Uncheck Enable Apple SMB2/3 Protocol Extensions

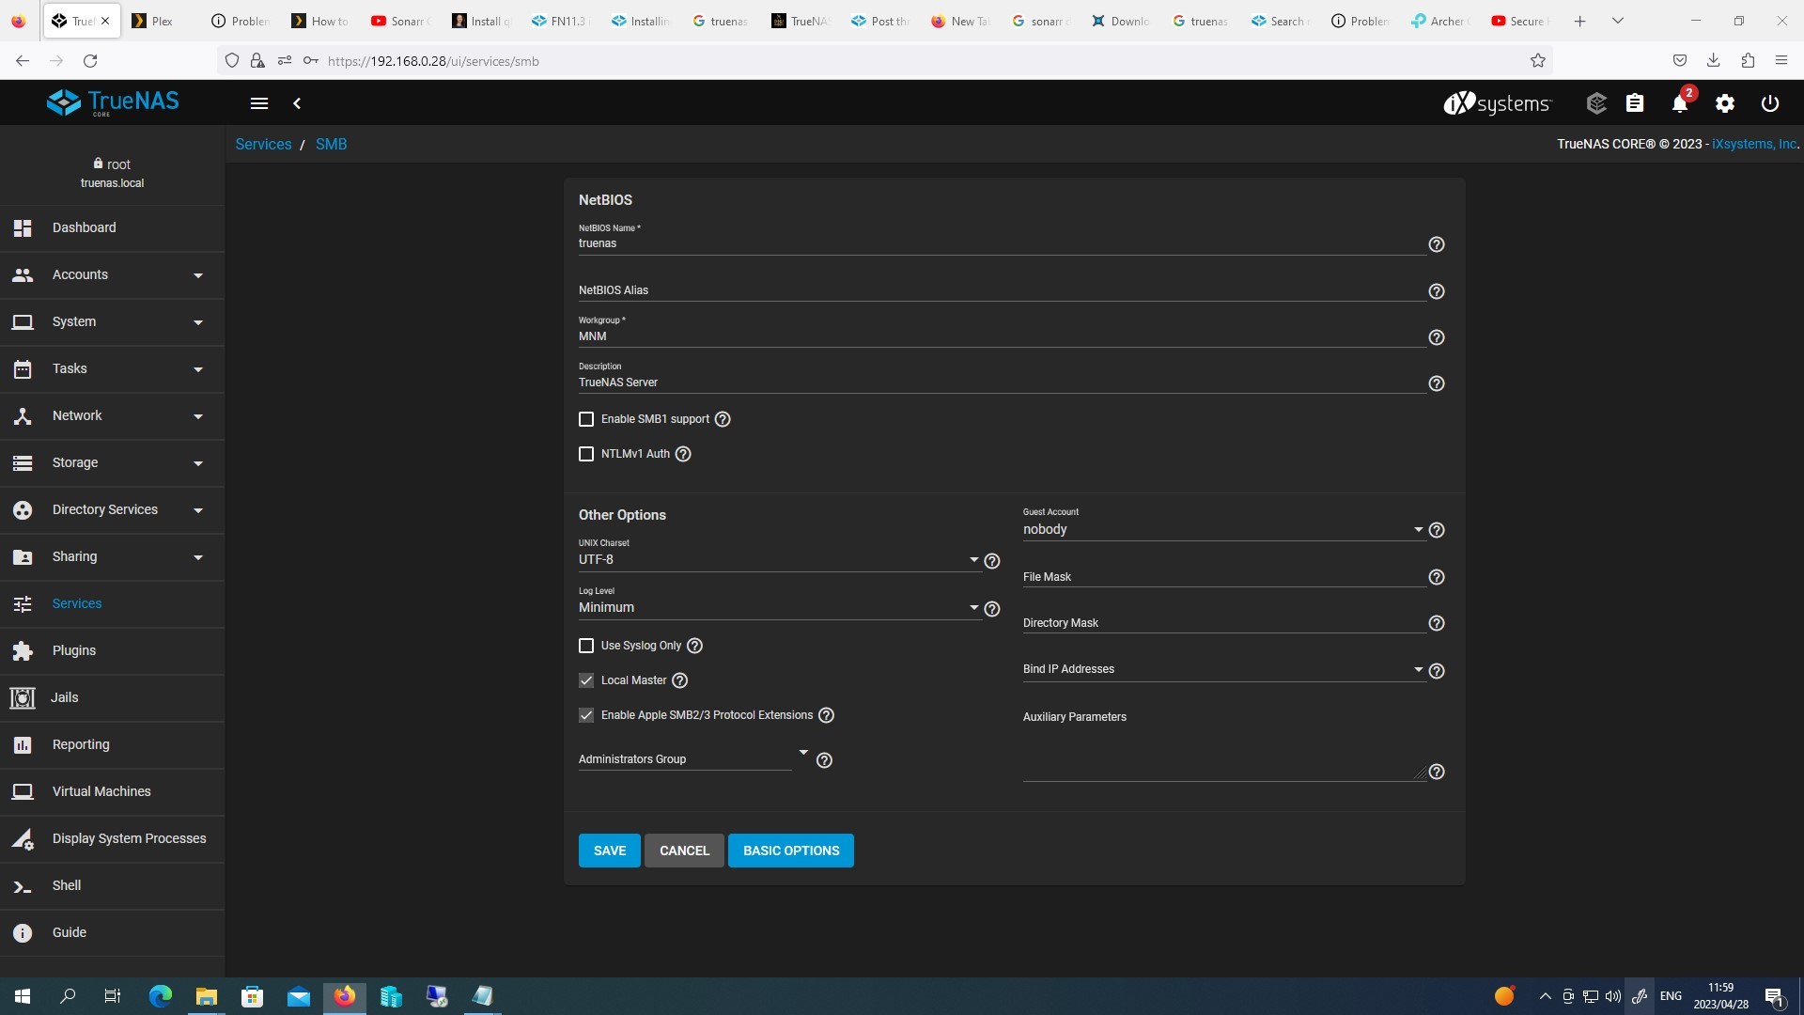586,715
